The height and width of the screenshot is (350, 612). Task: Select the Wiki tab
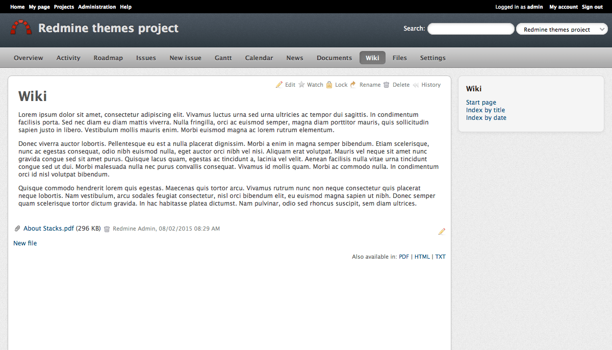pos(372,58)
